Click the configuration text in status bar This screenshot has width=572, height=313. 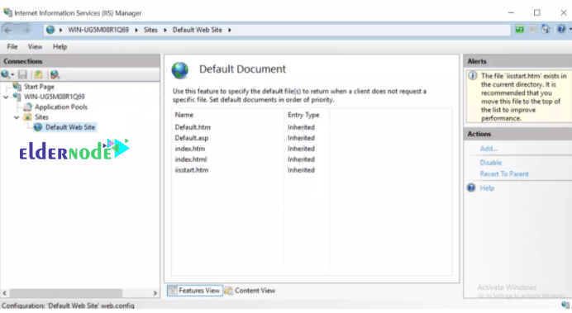(x=68, y=306)
